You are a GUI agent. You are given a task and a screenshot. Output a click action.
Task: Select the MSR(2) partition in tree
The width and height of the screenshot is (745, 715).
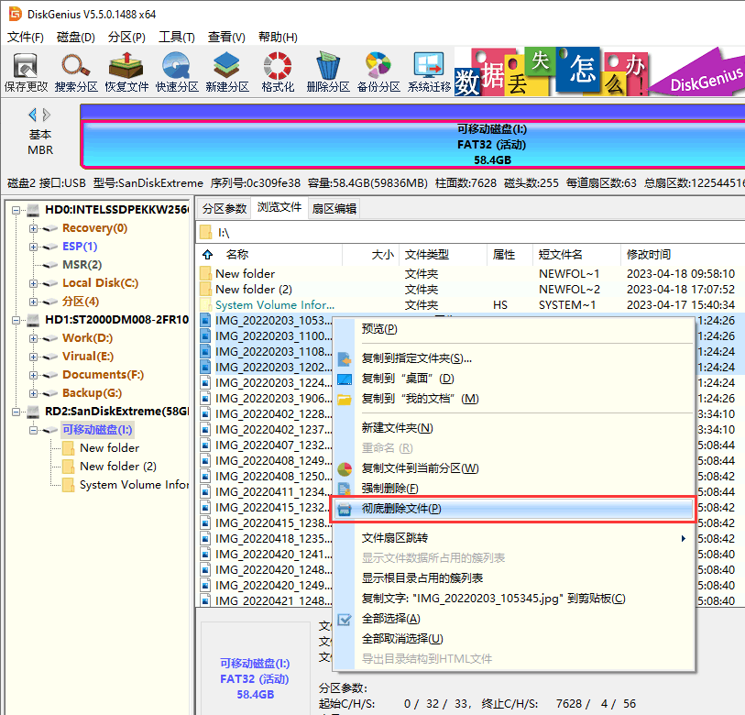[x=82, y=265]
